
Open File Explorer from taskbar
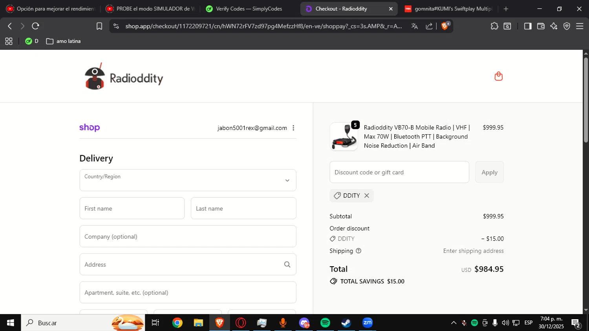coord(198,323)
